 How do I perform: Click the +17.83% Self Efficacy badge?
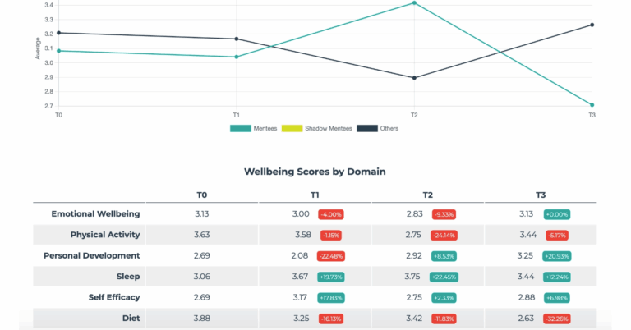click(x=331, y=298)
